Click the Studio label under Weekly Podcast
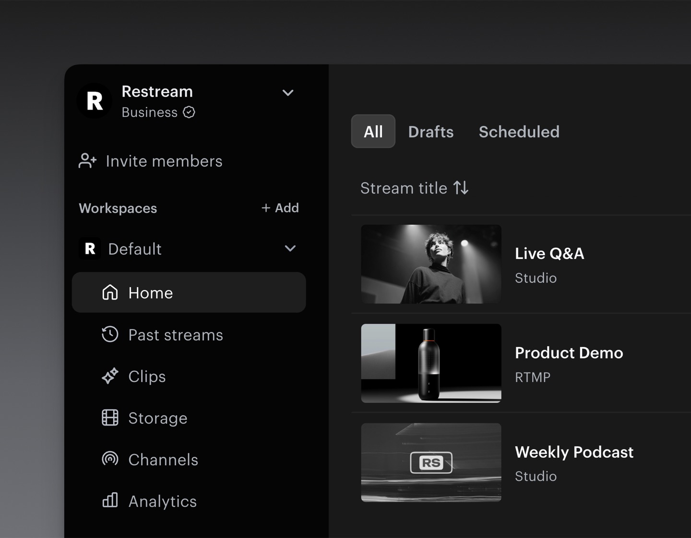The width and height of the screenshot is (691, 538). click(536, 477)
